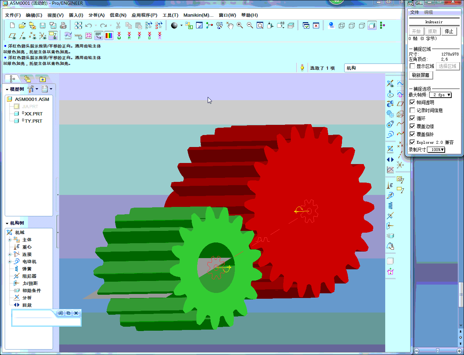Open the 编辑(E) menu
Screen dimensions: 464x355
tap(34, 15)
